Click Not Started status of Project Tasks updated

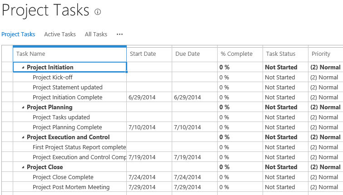[x=285, y=117]
